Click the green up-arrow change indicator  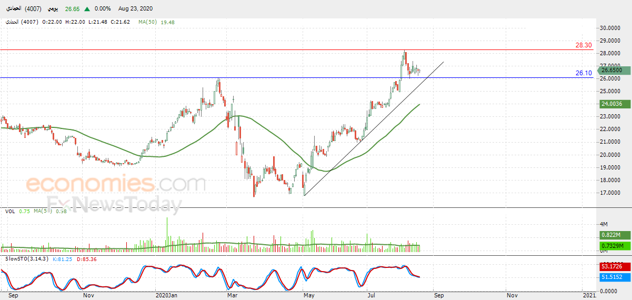87,9
